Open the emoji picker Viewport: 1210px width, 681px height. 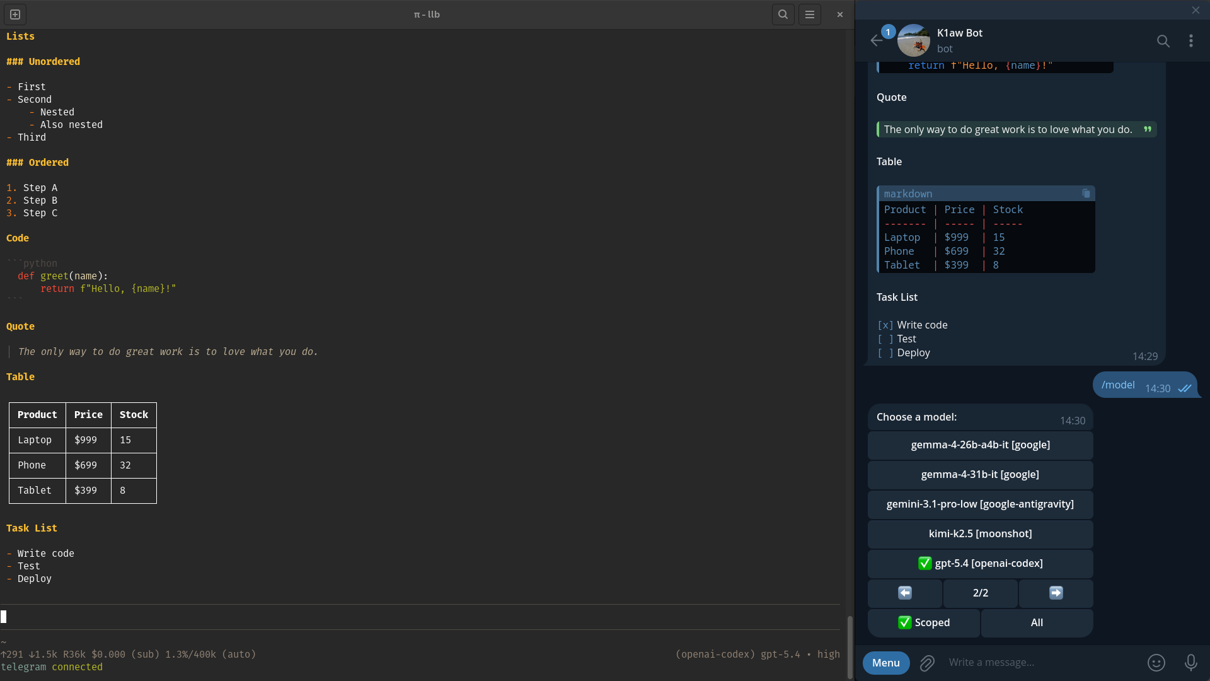(1156, 663)
